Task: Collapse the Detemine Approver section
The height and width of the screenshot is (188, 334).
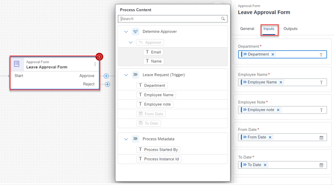Action: tap(126, 32)
